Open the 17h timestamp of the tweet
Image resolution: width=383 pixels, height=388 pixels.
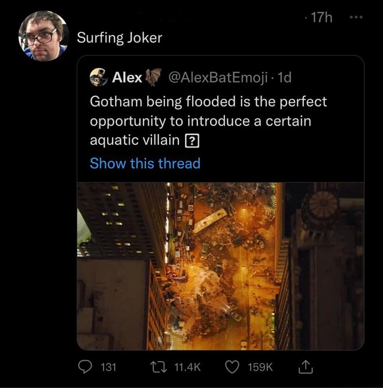(x=321, y=19)
